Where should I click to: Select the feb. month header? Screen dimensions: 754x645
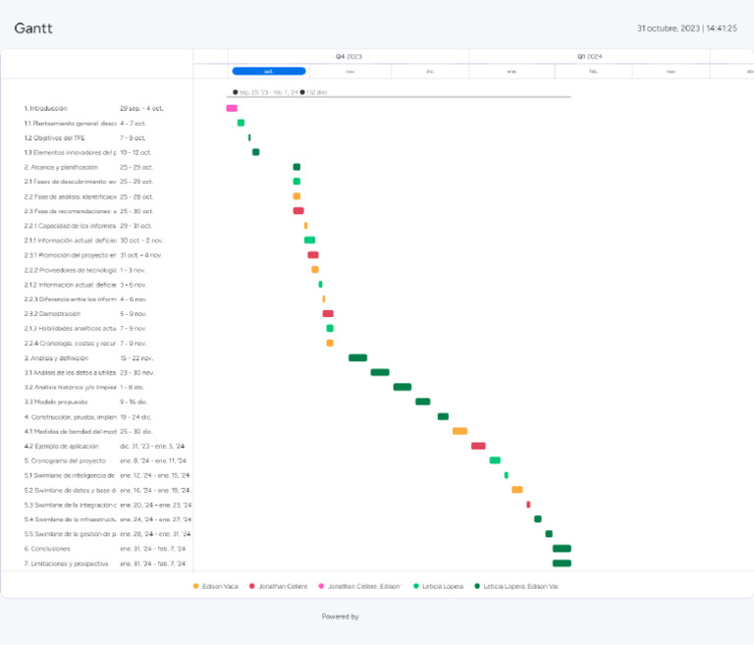pos(593,72)
